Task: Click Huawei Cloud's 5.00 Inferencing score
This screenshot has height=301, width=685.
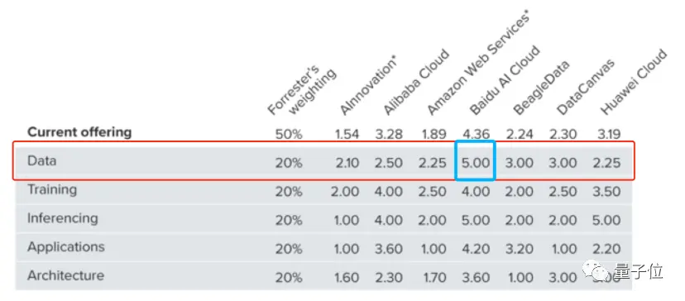Action: (x=606, y=220)
